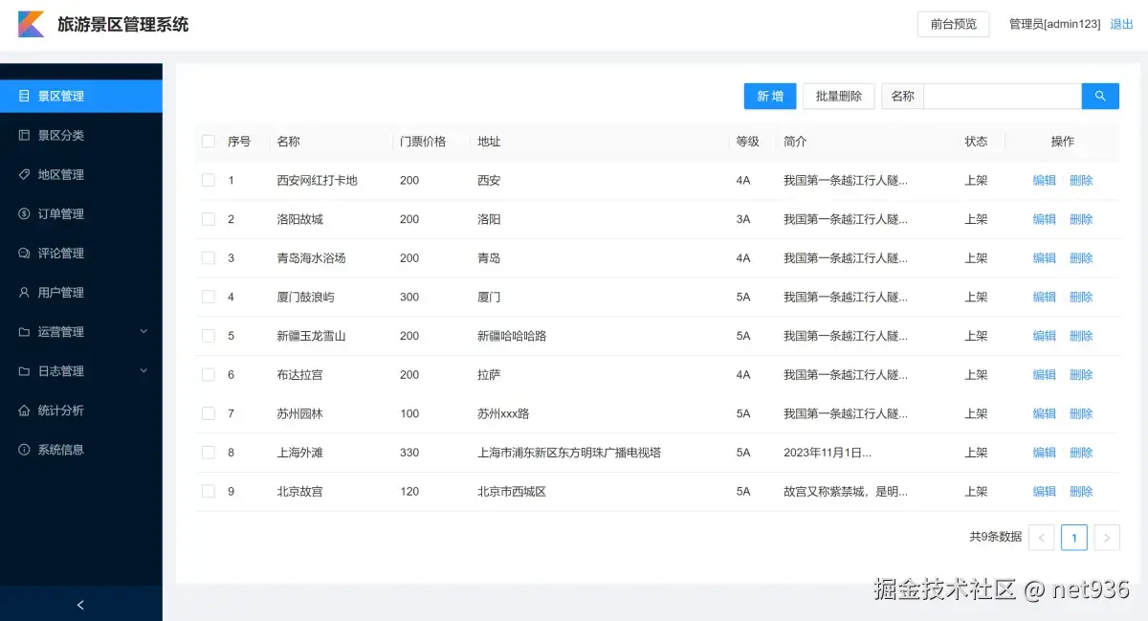Go to previous page arrow
Image resolution: width=1148 pixels, height=621 pixels.
(1041, 538)
